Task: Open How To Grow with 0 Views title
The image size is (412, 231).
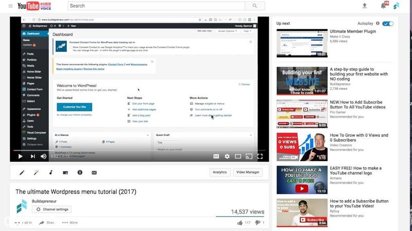Action: [x=359, y=138]
